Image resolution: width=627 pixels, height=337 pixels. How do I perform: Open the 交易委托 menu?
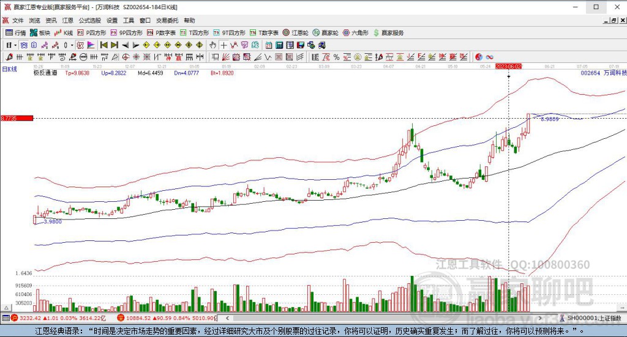tap(167, 20)
